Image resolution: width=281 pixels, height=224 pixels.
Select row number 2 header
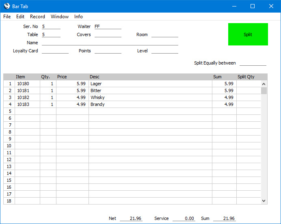point(9,90)
